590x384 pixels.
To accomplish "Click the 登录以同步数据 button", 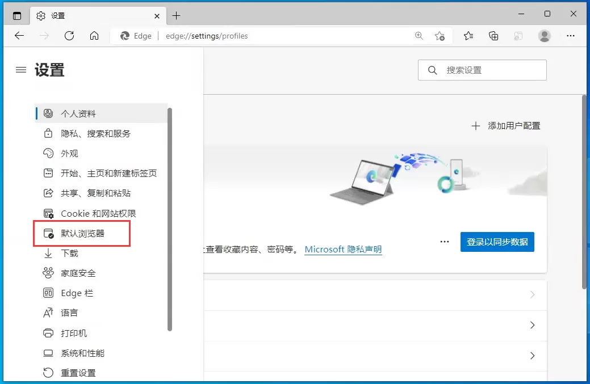I will [497, 242].
